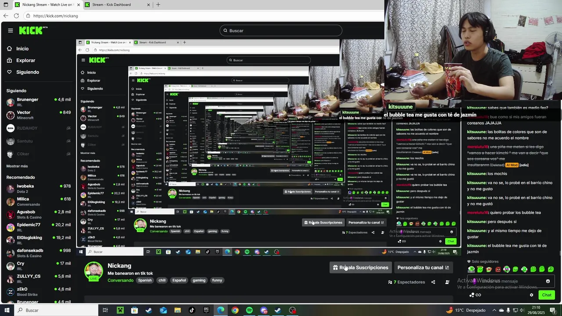Open dafonsekadb recommended channel

tap(39, 253)
